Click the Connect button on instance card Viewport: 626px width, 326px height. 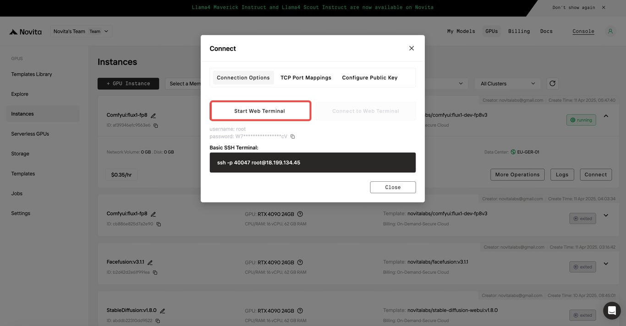tap(596, 174)
